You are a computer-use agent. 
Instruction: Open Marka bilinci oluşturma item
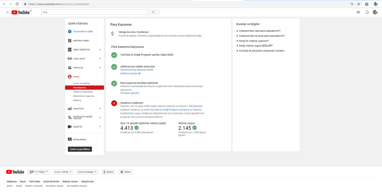83,96
